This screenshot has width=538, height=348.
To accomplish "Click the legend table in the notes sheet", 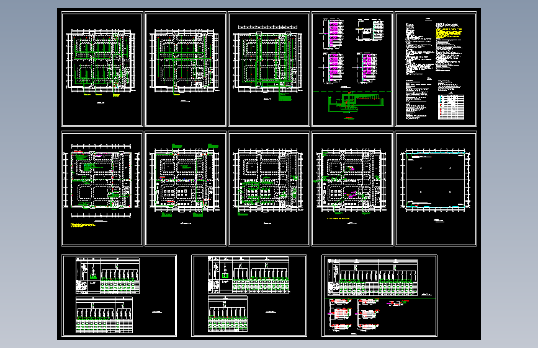I will [451, 107].
